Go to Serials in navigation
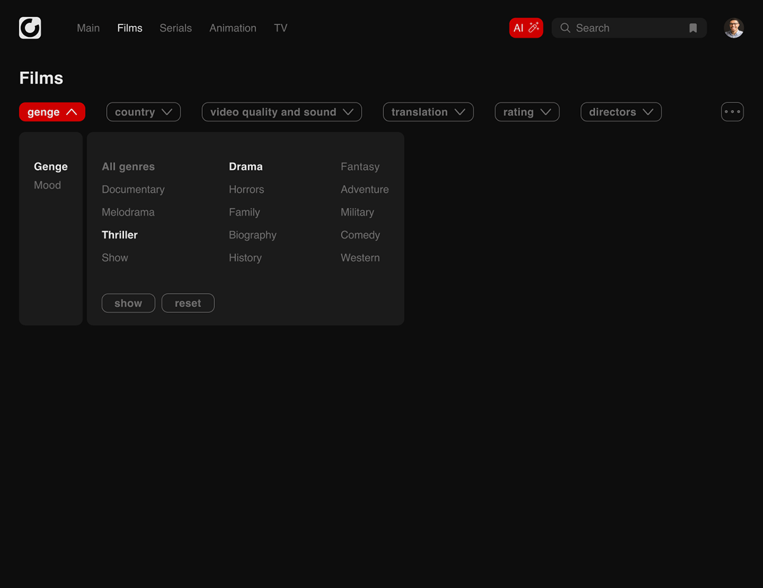Image resolution: width=763 pixels, height=588 pixels. point(175,28)
